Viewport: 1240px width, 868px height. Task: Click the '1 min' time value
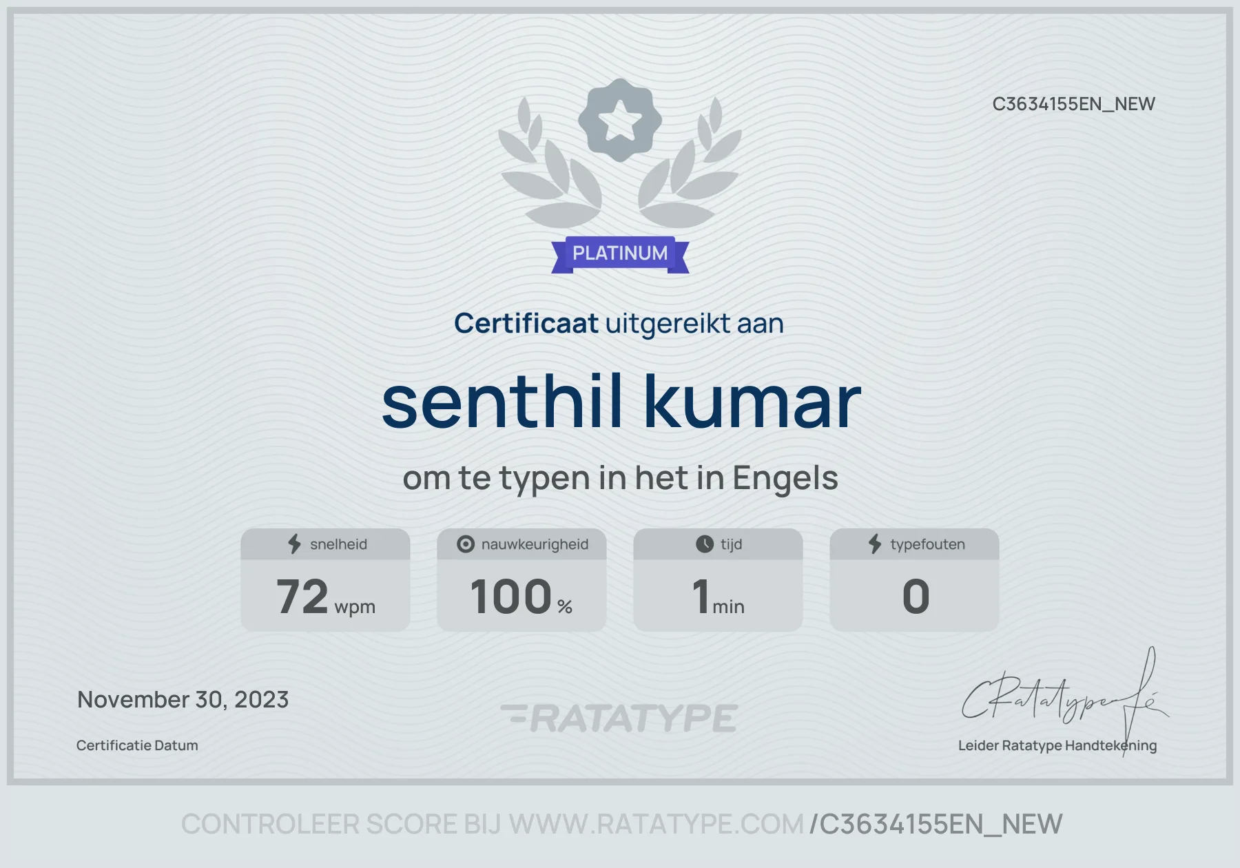coord(718,597)
